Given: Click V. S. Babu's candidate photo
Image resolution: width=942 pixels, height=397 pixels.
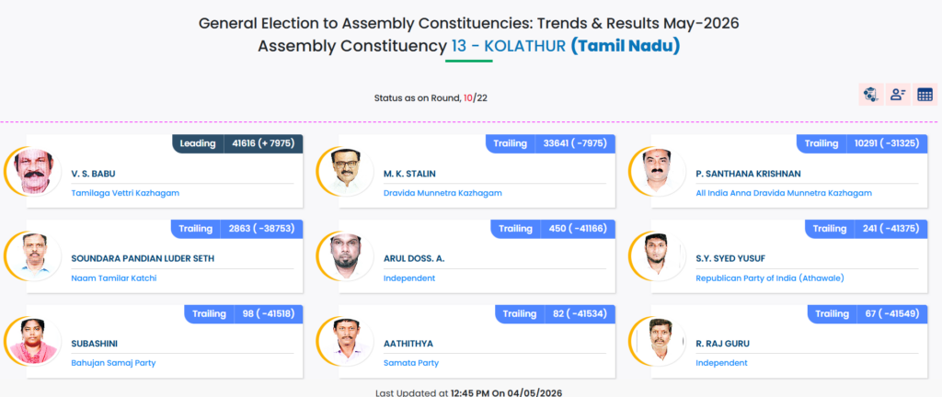Looking at the screenshot, I should (34, 172).
